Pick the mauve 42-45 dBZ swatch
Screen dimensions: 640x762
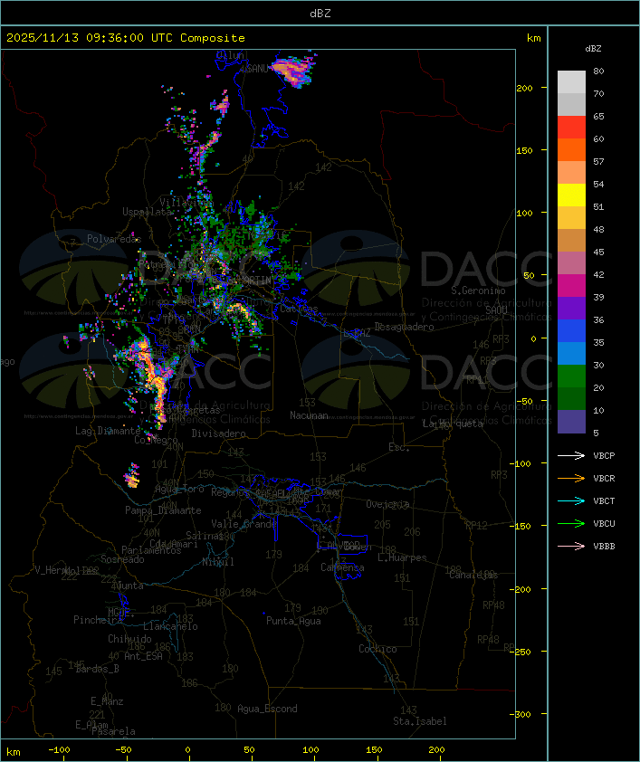[571, 263]
